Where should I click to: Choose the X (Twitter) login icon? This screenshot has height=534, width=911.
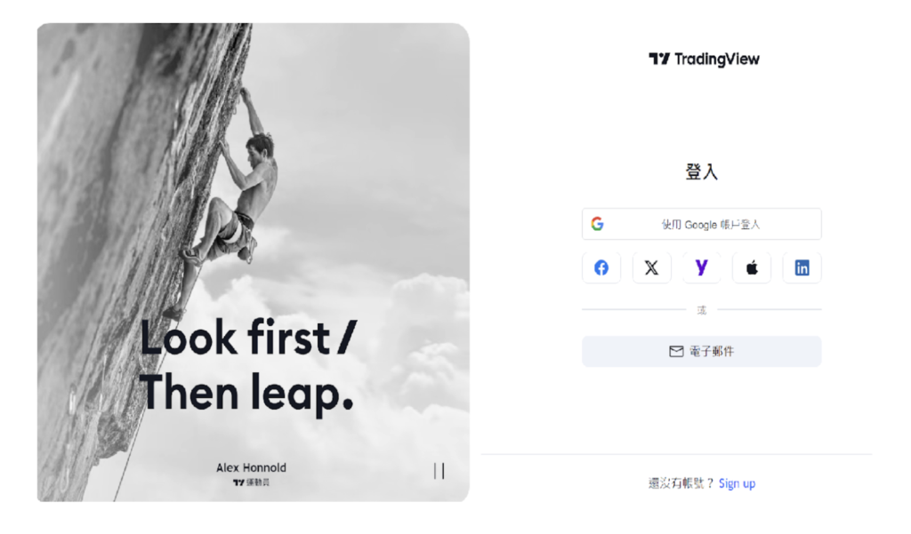click(x=651, y=267)
